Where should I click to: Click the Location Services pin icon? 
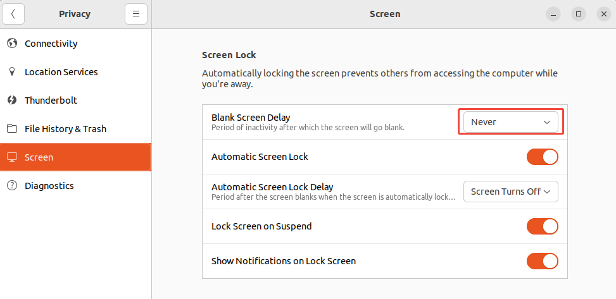click(x=12, y=72)
